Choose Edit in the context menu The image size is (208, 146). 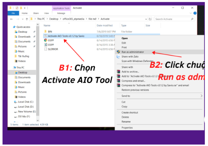coord(124,43)
